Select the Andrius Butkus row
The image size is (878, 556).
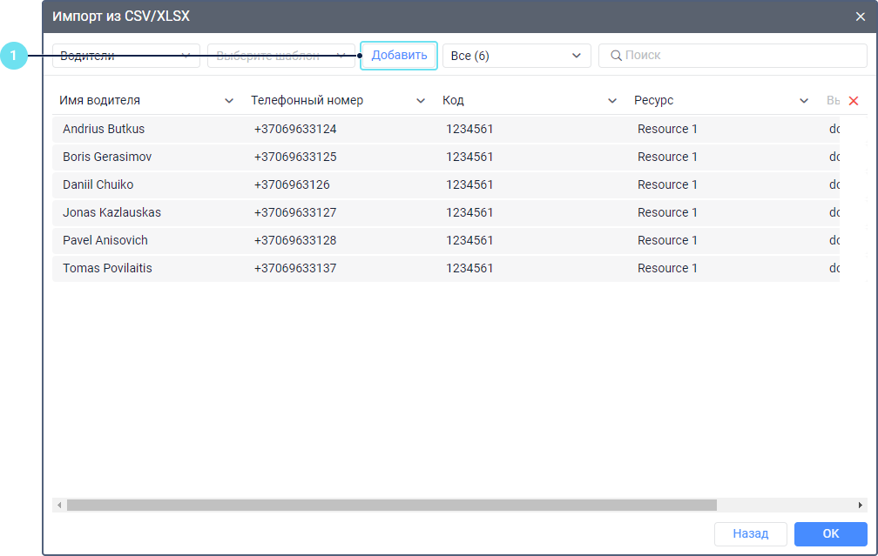click(x=104, y=129)
